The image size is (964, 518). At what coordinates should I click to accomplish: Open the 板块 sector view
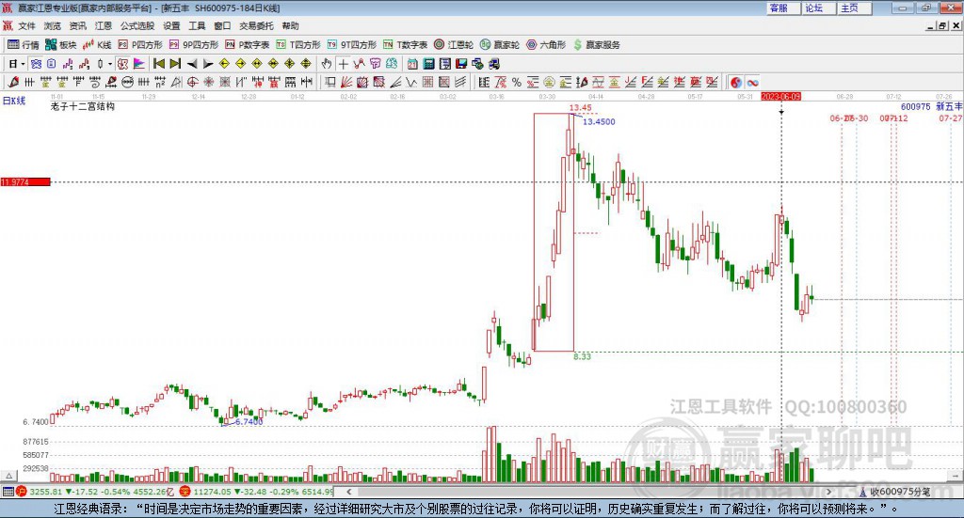pos(61,45)
